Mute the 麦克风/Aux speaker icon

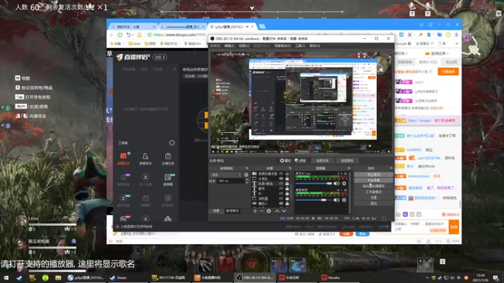coord(336,184)
